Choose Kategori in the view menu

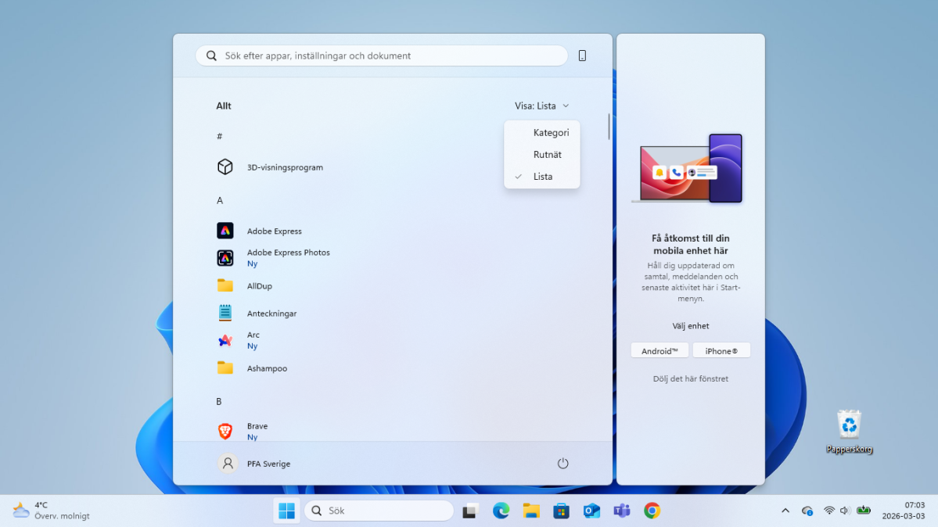[x=551, y=133]
